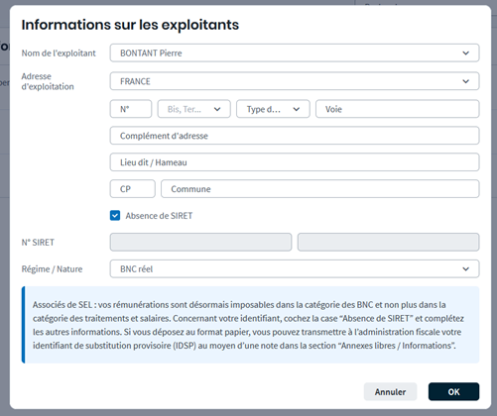Open the Bis, Ter... dropdown
This screenshot has height=416, width=497.
click(x=193, y=109)
